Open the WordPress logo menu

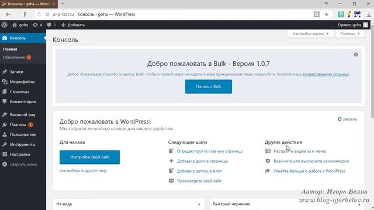(5, 24)
